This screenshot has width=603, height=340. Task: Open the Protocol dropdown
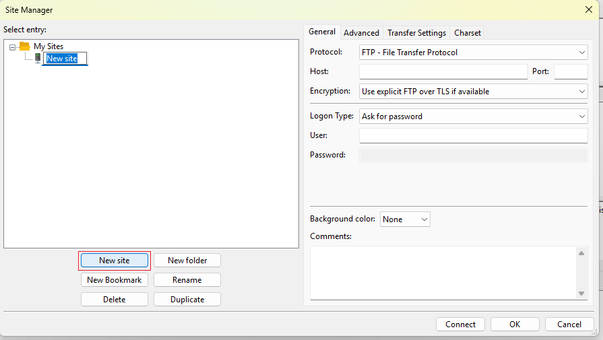pos(474,53)
